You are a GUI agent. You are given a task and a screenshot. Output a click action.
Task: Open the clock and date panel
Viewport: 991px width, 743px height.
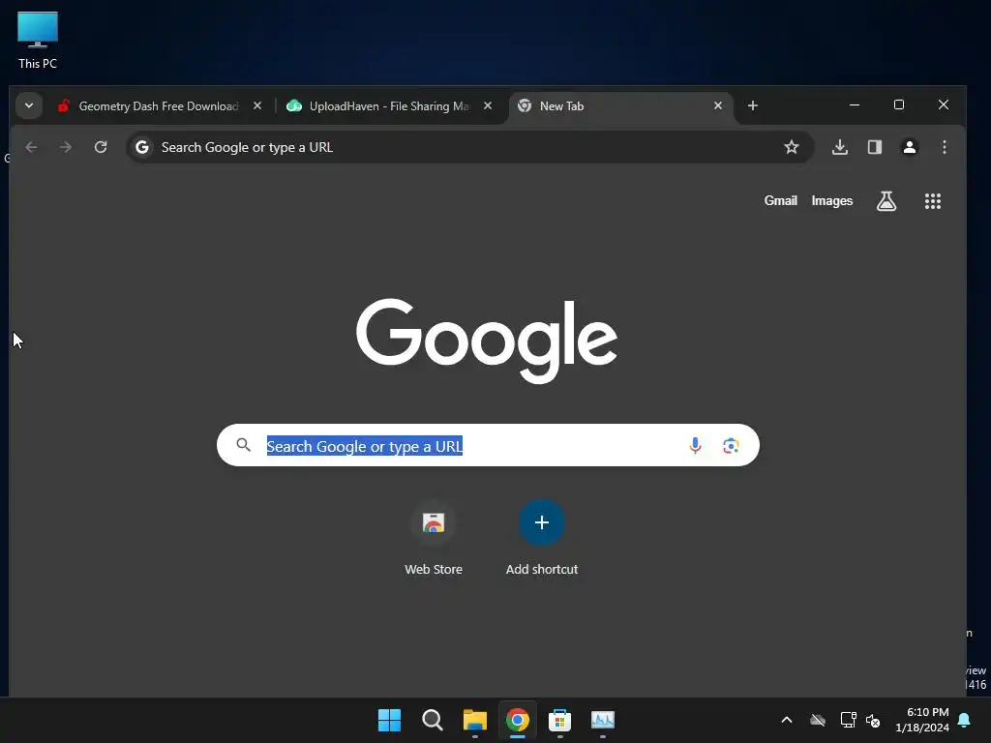(x=922, y=720)
